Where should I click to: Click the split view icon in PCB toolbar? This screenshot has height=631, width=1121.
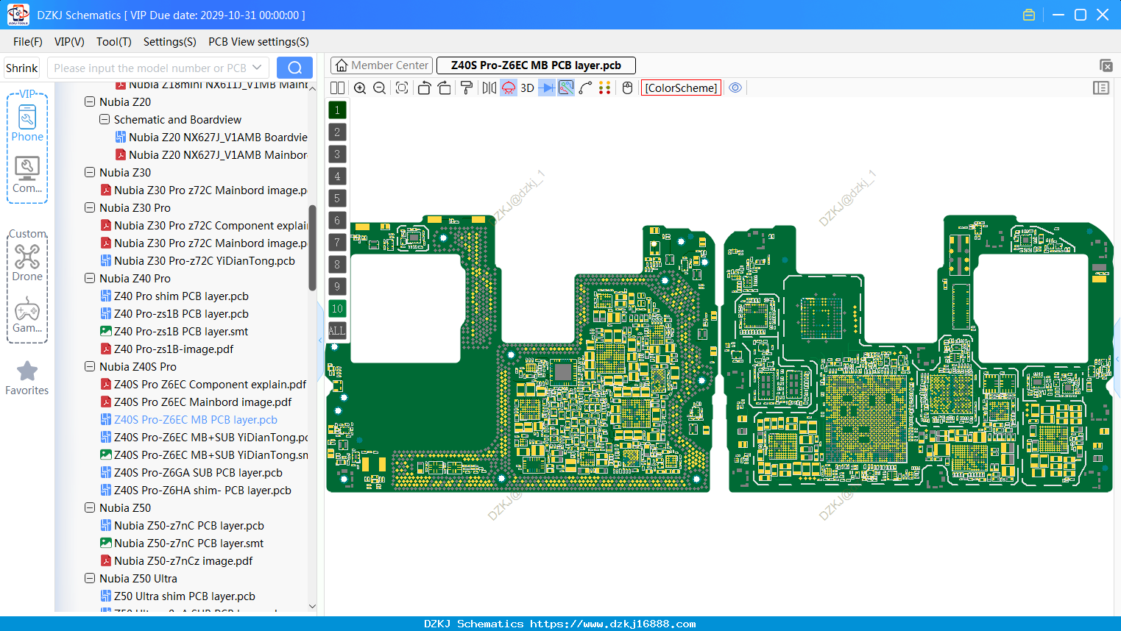[x=337, y=88]
